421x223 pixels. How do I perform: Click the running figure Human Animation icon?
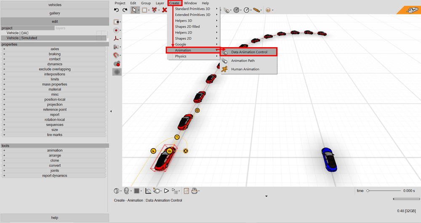point(224,69)
